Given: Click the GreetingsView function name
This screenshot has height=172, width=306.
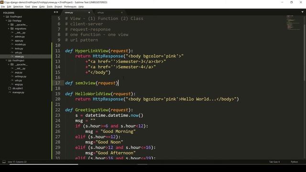Looking at the screenshot, I should [91, 110].
